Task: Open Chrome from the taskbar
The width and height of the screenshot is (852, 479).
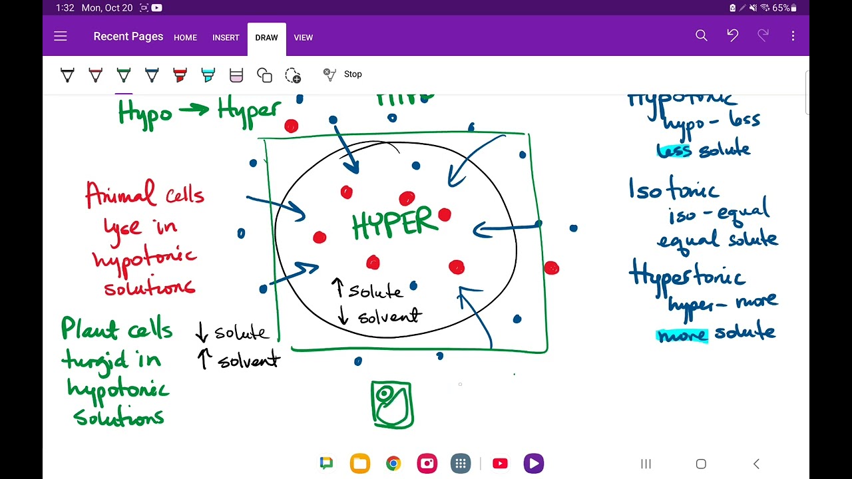Action: coord(393,464)
